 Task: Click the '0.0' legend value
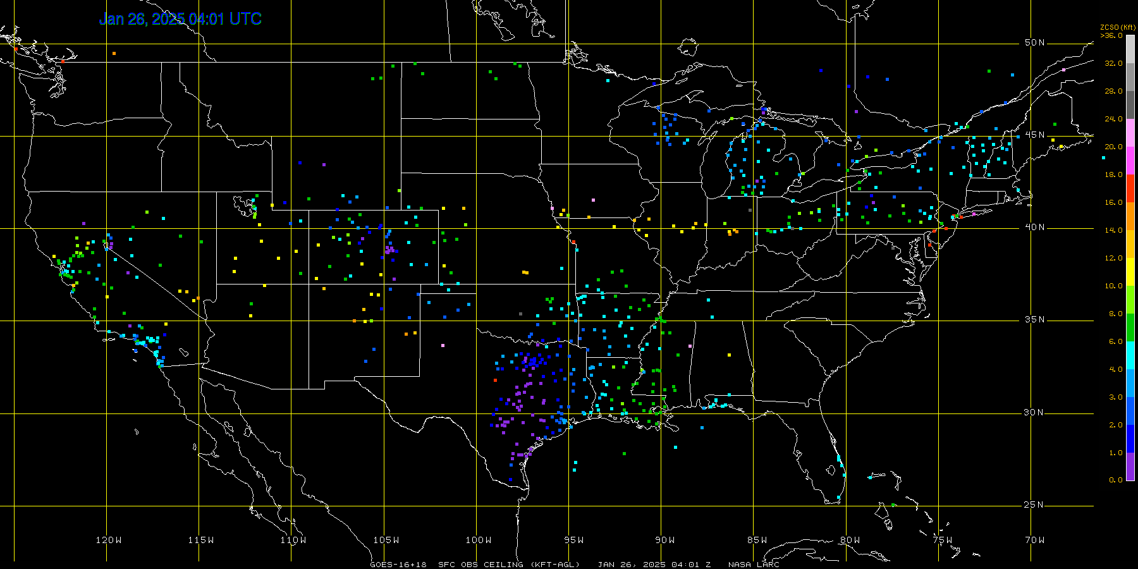[1116, 480]
